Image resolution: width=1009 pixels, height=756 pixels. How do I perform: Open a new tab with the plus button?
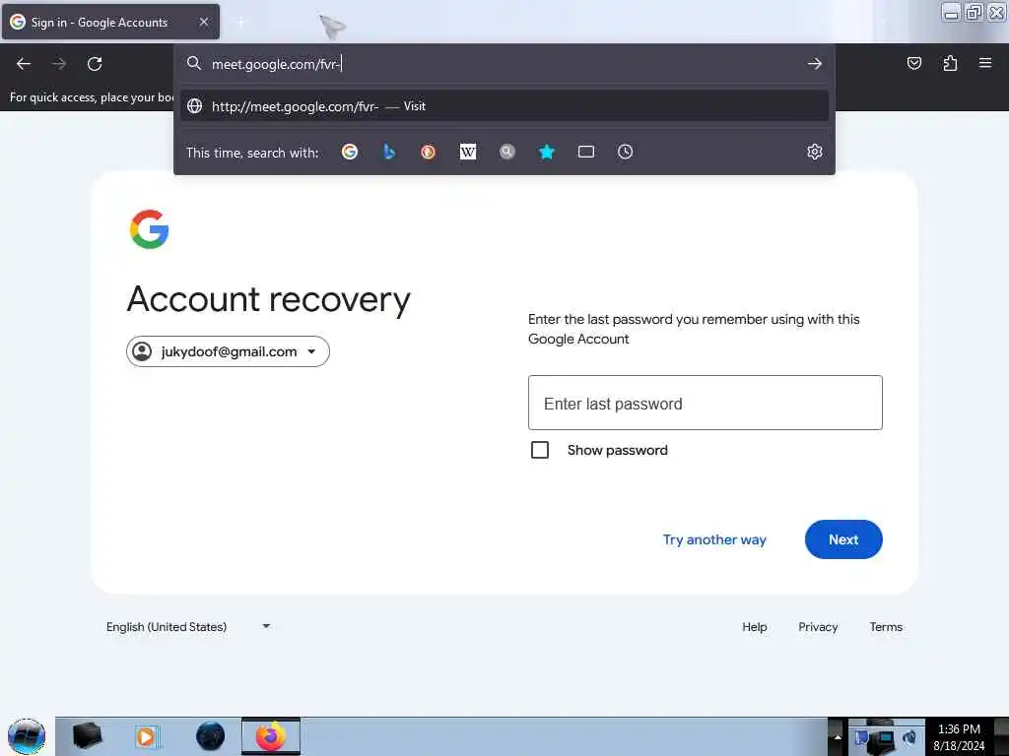click(x=240, y=23)
